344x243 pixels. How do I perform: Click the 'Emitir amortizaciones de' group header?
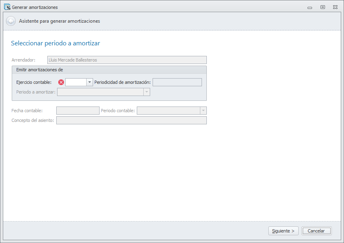coord(109,70)
